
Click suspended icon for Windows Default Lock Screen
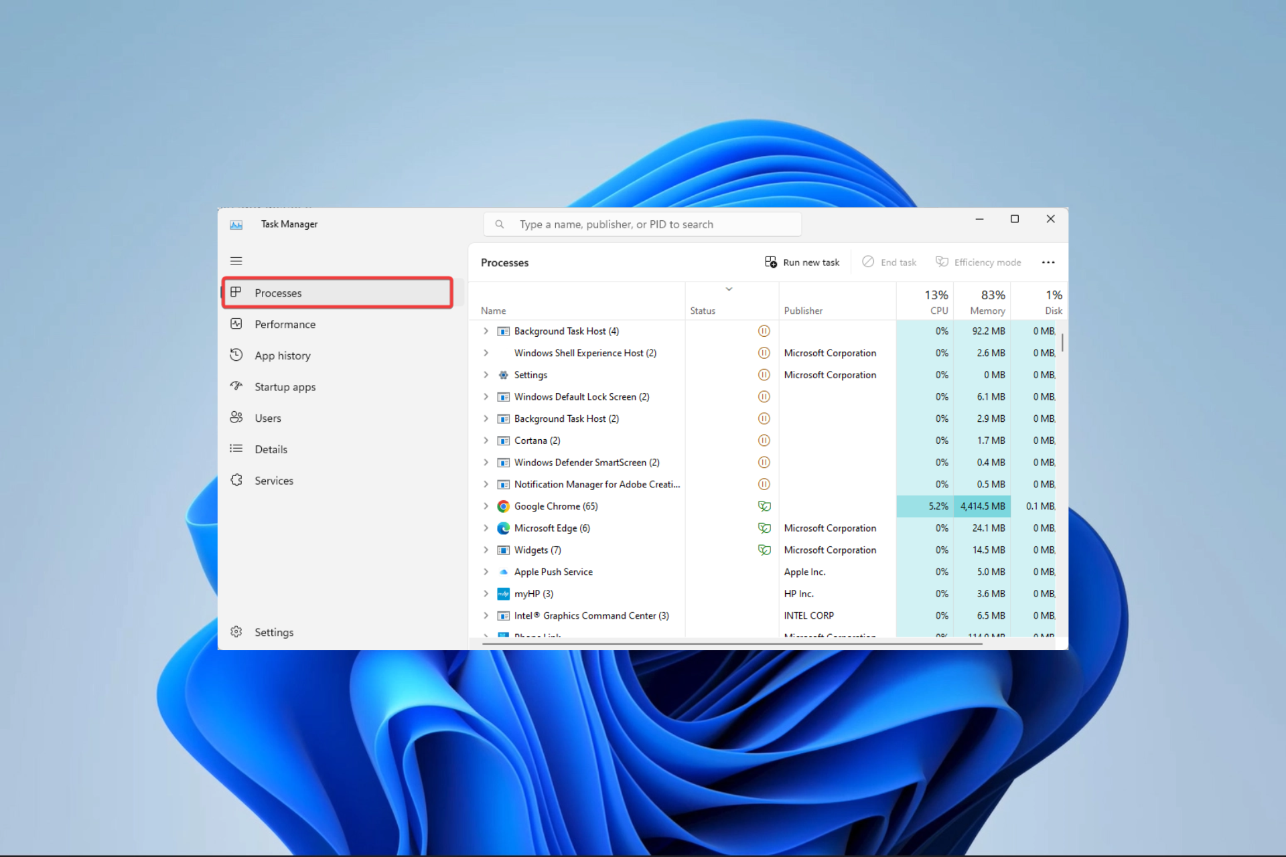(764, 396)
